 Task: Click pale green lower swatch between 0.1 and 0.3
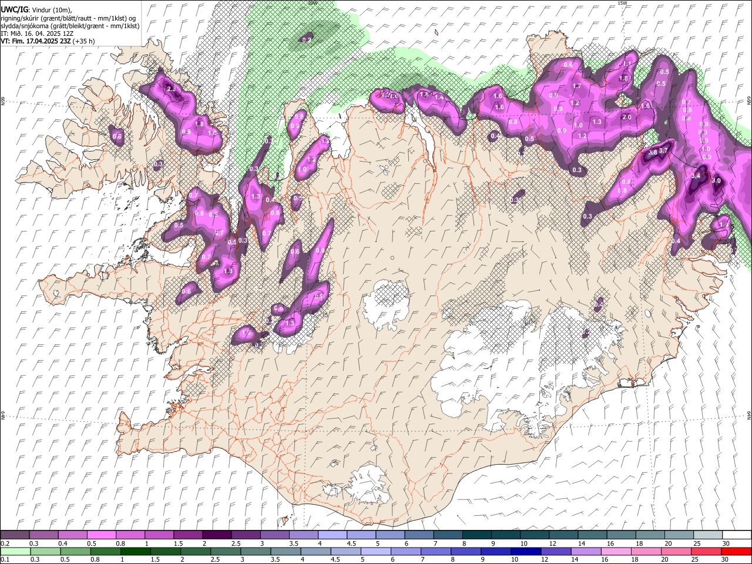[15, 551]
